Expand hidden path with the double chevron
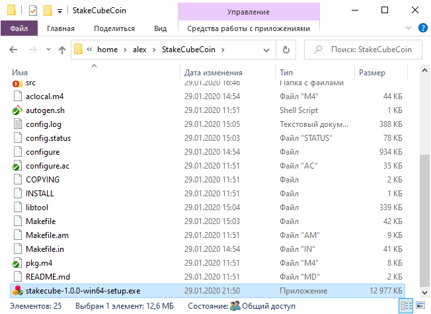This screenshot has width=431, height=314. coord(89,50)
